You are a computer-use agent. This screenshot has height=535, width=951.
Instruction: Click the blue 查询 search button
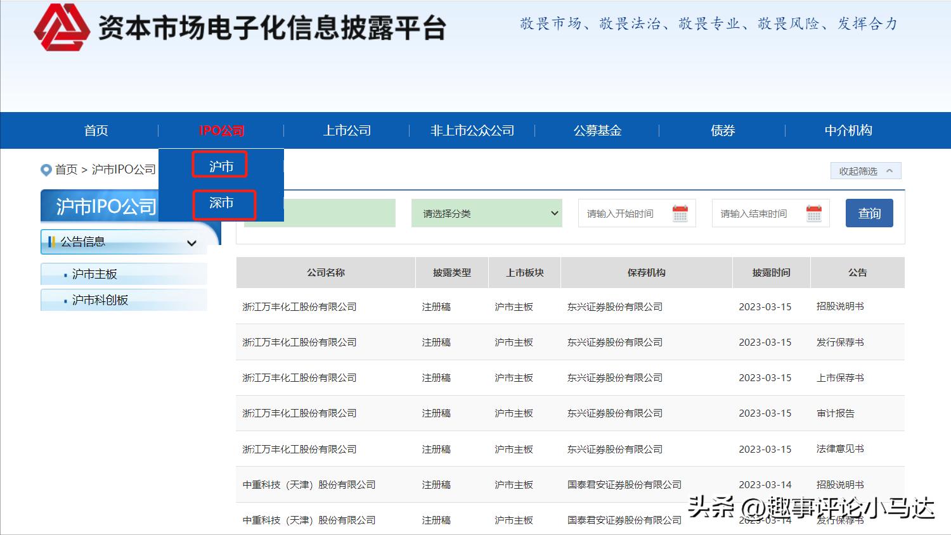869,213
